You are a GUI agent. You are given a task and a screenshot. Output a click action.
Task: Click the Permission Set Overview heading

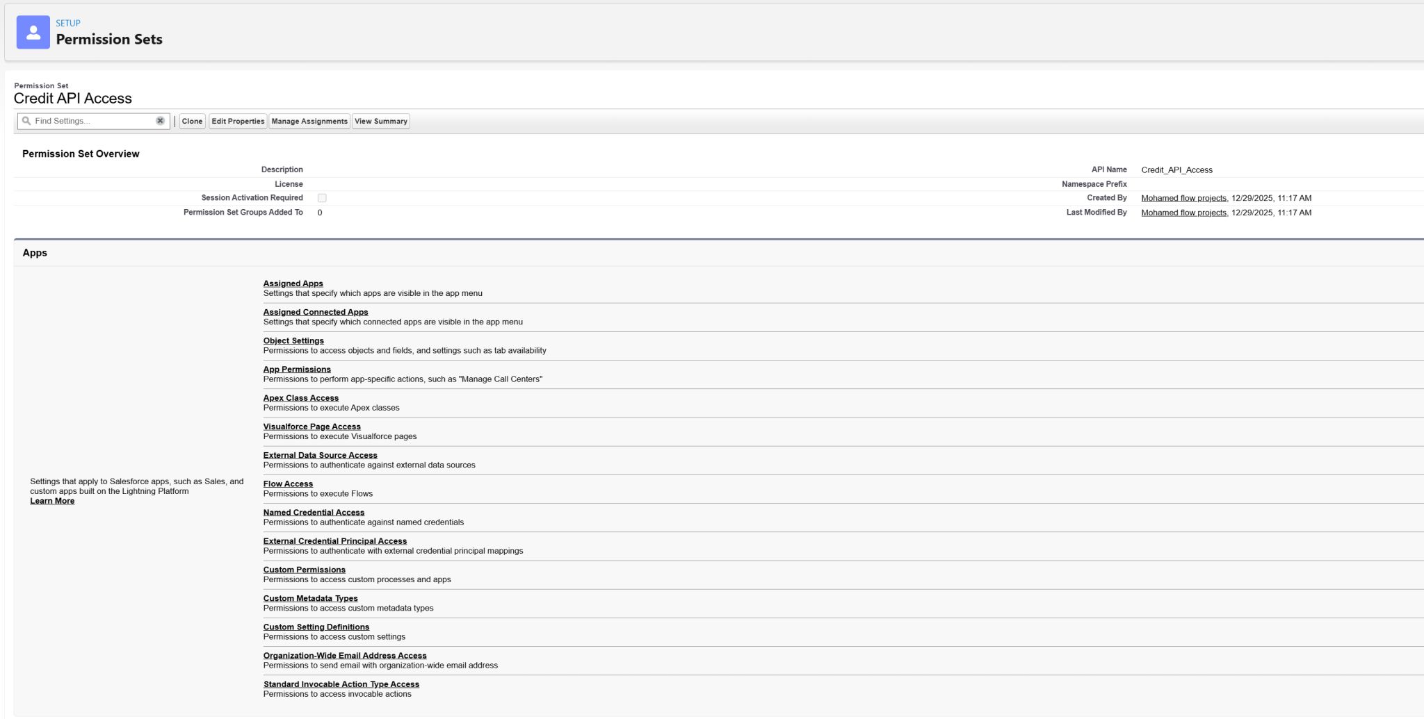pos(81,154)
